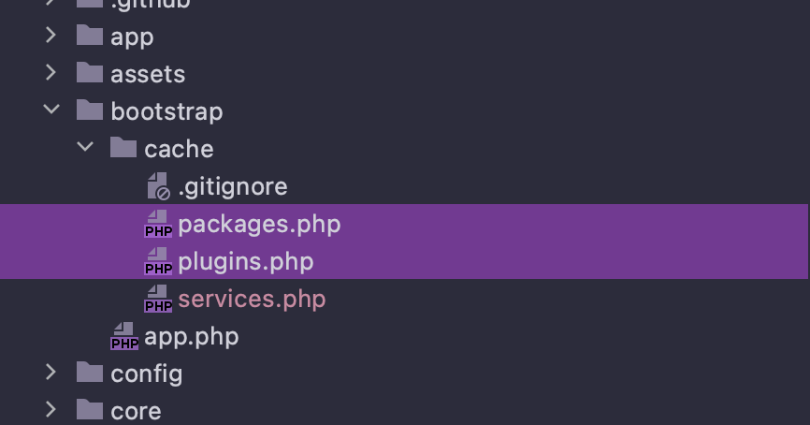The width and height of the screenshot is (810, 425).
Task: Click the PHP icon beside app.php
Action: coord(124,336)
